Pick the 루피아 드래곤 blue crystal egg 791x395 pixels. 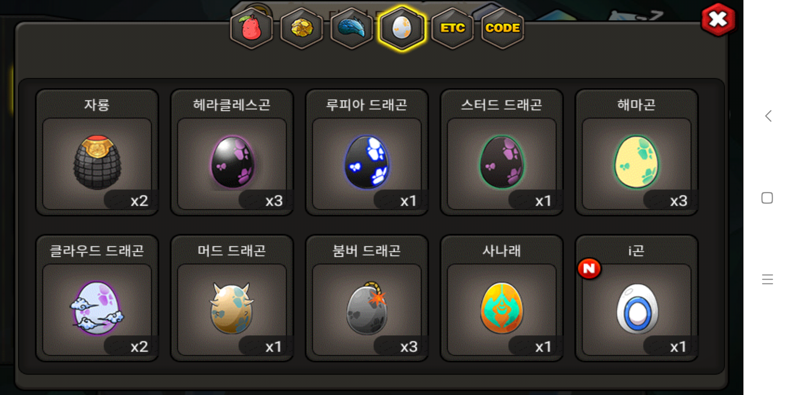point(367,153)
